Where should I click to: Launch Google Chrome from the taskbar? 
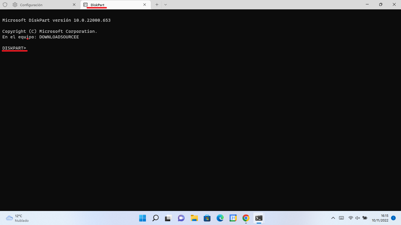pyautogui.click(x=246, y=218)
